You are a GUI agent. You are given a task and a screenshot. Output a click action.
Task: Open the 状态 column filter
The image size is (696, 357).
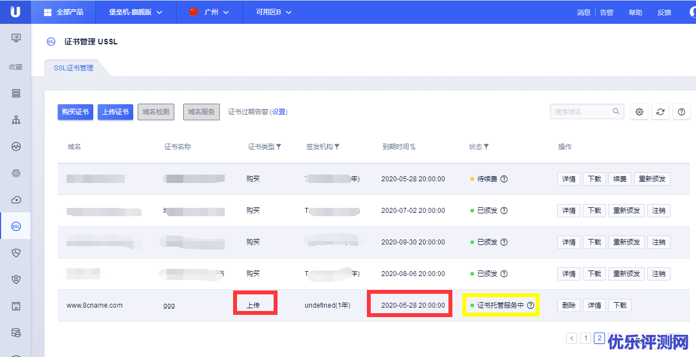coord(486,147)
